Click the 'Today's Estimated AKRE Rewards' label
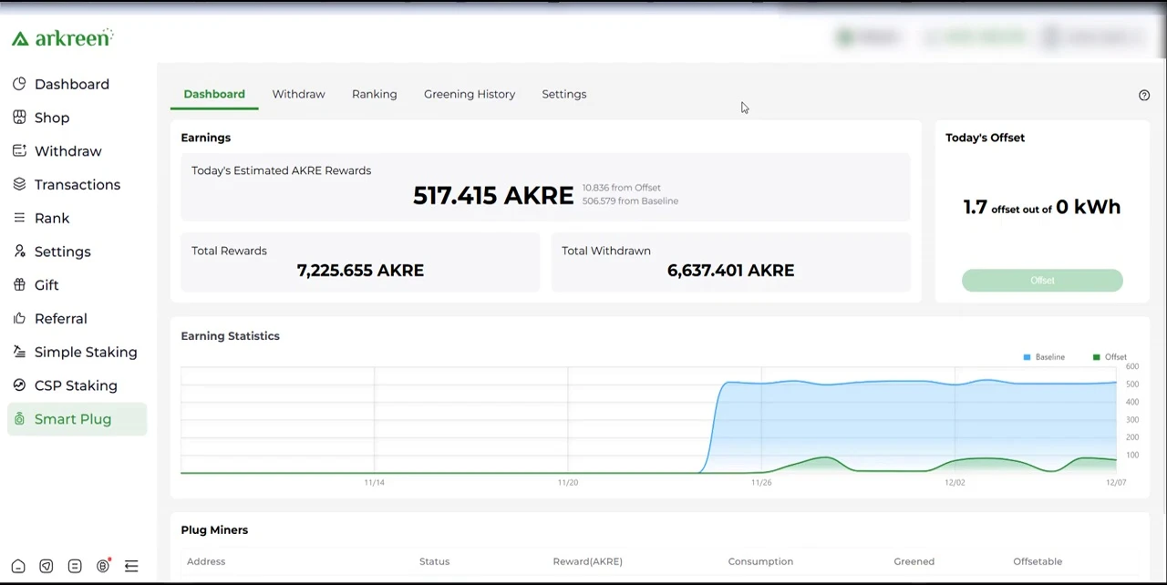Viewport: 1167px width, 585px height. tap(281, 170)
